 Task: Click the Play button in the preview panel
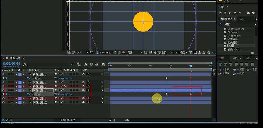[230, 13]
